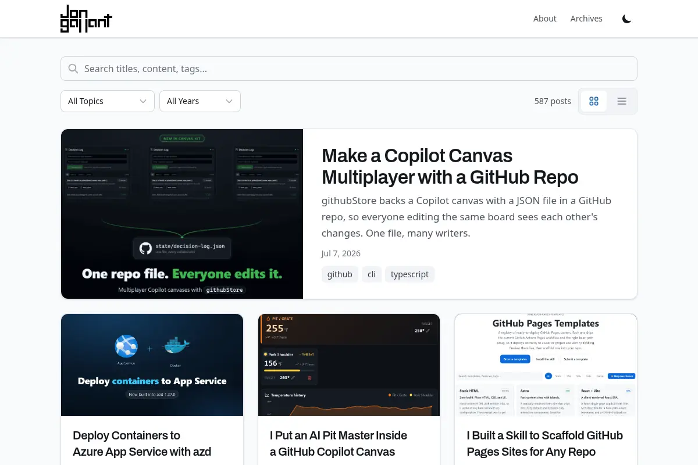The image size is (698, 465).
Task: Filter by the github tag
Action: click(340, 274)
